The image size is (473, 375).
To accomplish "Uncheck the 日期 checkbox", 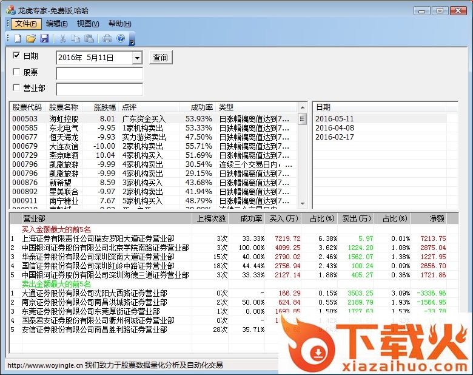I will (17, 56).
